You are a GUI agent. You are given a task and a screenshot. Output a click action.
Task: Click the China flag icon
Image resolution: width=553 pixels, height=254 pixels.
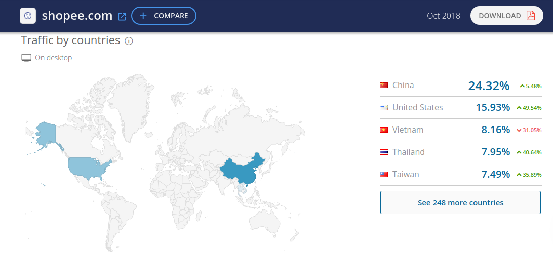pyautogui.click(x=384, y=85)
